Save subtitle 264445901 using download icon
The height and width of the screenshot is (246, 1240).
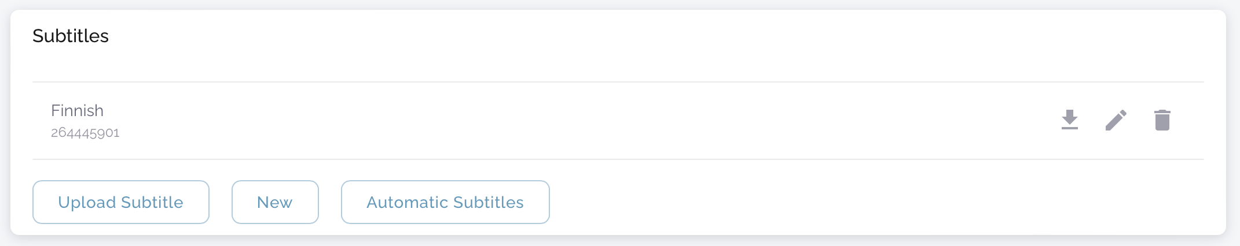1069,120
